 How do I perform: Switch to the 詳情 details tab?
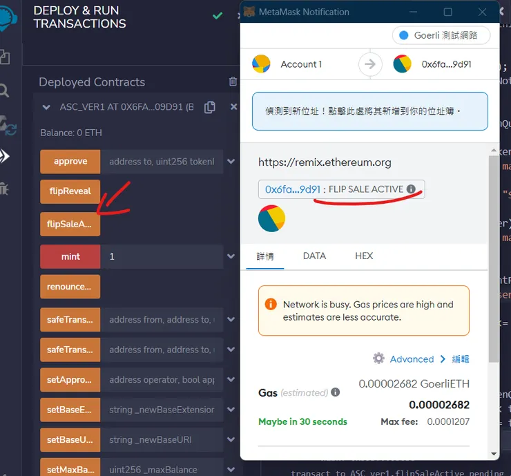coord(265,256)
